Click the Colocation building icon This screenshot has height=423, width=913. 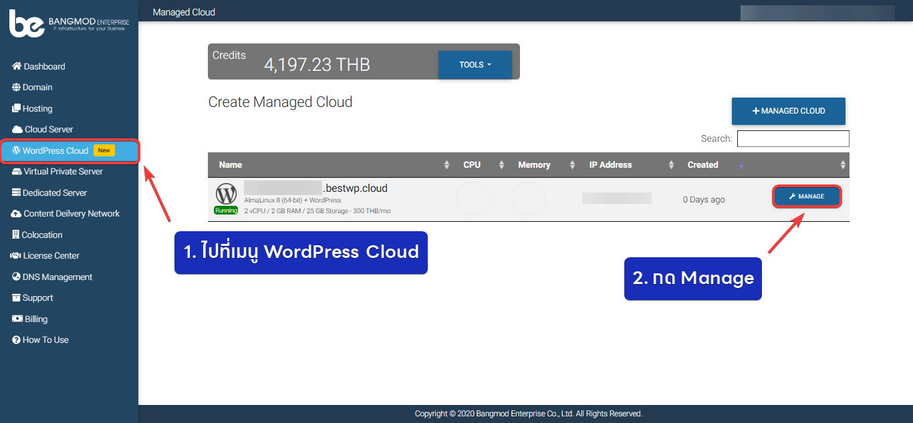pos(16,235)
